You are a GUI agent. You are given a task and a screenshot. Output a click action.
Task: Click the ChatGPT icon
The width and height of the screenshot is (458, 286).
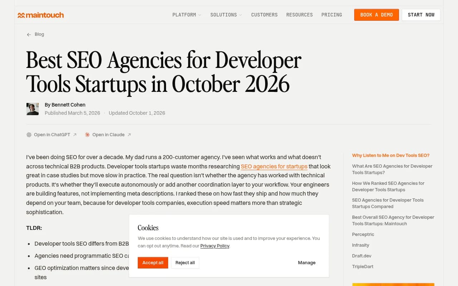(29, 135)
